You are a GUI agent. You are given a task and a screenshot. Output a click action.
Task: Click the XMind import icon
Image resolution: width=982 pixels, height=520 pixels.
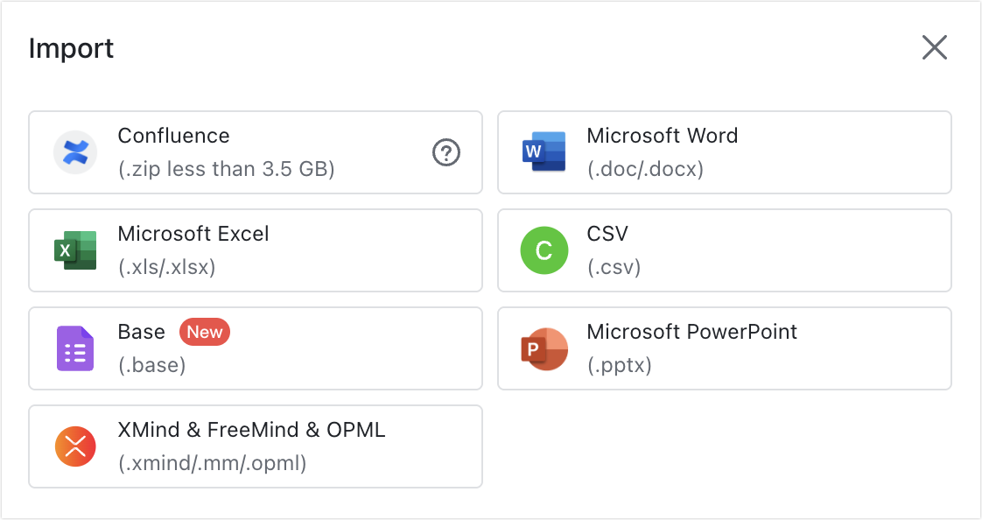pyautogui.click(x=74, y=446)
